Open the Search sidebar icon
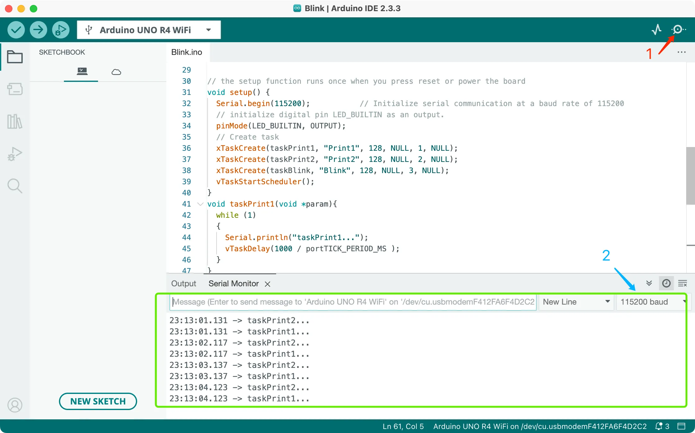This screenshot has height=433, width=695. tap(15, 186)
